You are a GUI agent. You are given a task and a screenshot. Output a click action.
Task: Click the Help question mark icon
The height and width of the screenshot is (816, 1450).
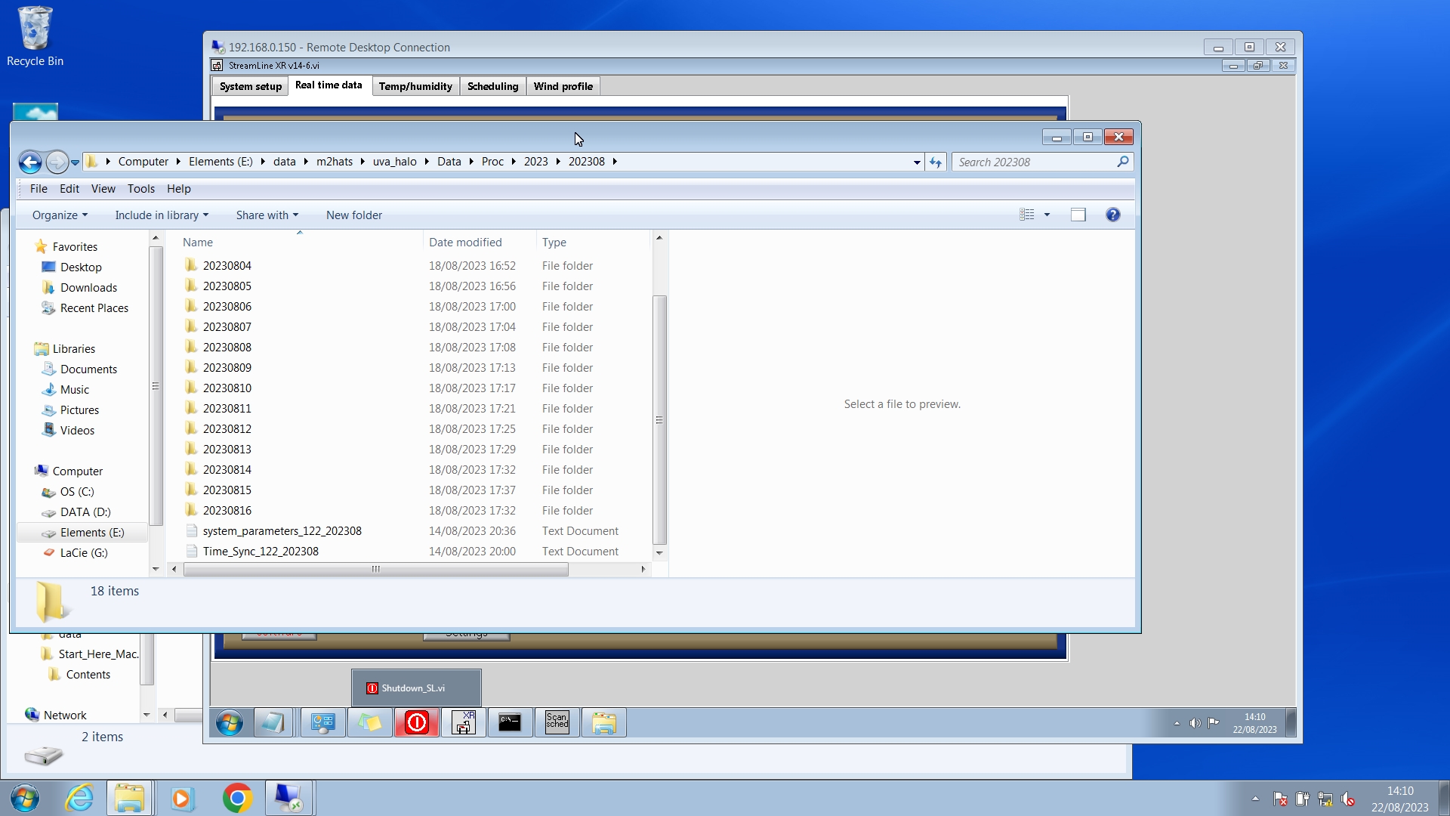(x=1112, y=215)
